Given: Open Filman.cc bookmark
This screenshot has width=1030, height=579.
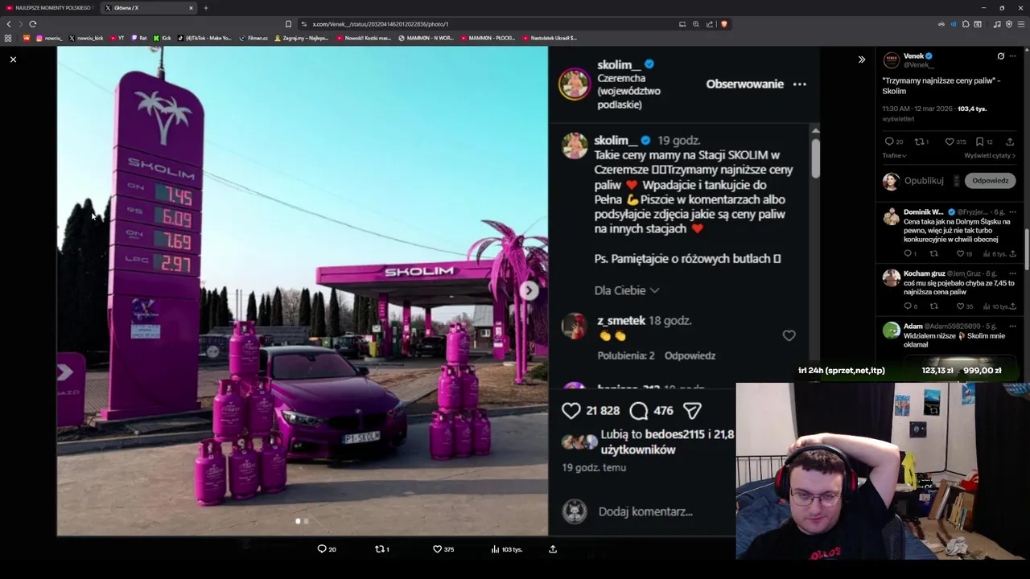Looking at the screenshot, I should tap(253, 38).
